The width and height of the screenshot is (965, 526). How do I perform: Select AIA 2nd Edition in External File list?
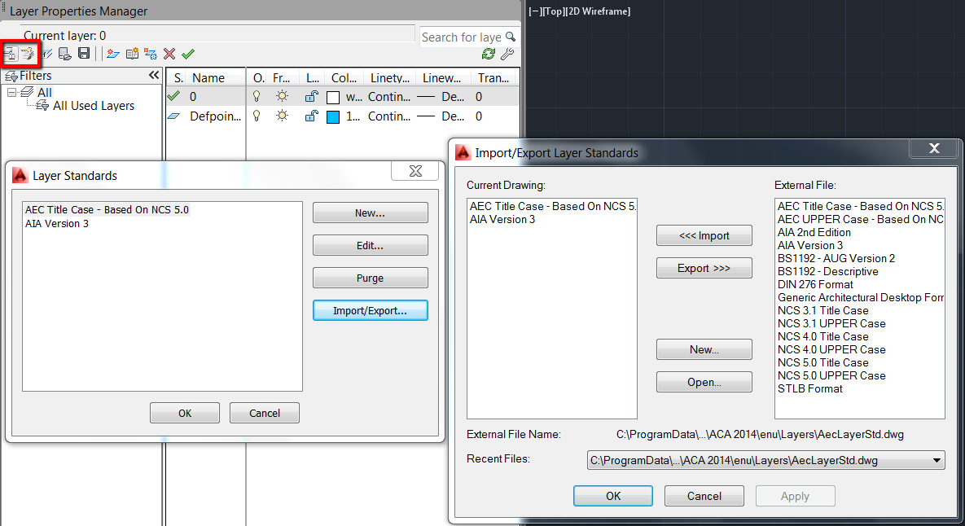pyautogui.click(x=814, y=233)
